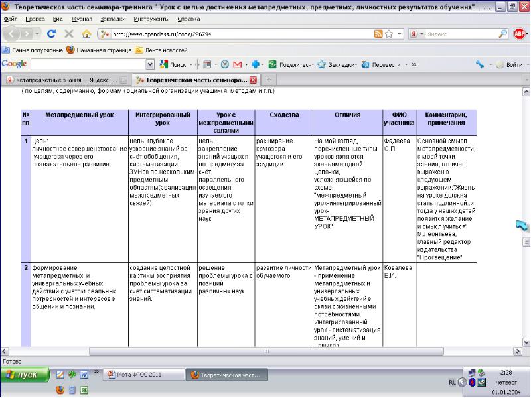Reload the page with the refresh icon

point(51,33)
